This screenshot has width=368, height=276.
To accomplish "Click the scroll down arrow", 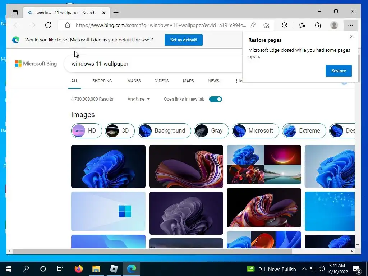I will tap(358, 245).
